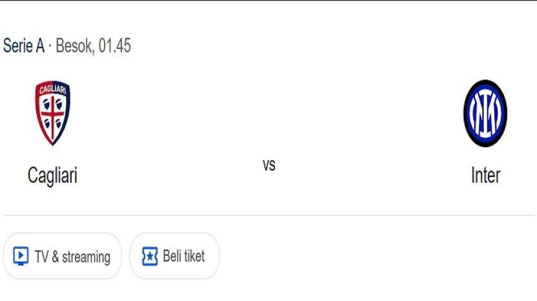Open the Cagliari team name link
Viewport: 537px width, 301px height.
[52, 175]
